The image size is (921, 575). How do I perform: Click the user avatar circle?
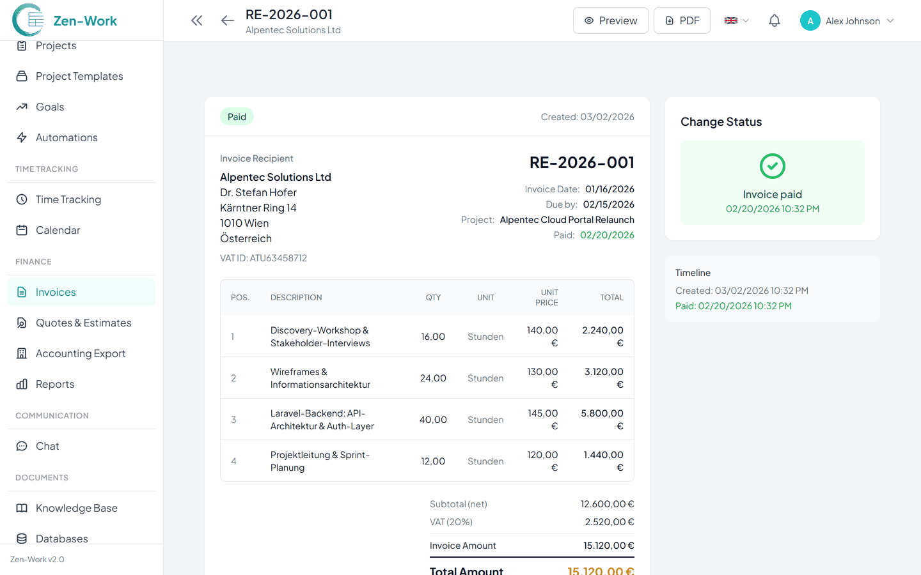pos(810,20)
